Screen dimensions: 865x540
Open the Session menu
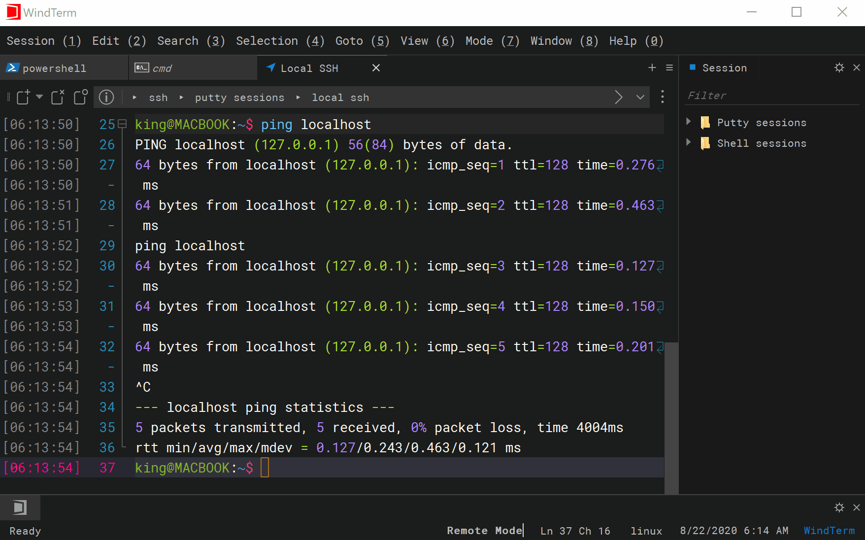[x=44, y=41]
